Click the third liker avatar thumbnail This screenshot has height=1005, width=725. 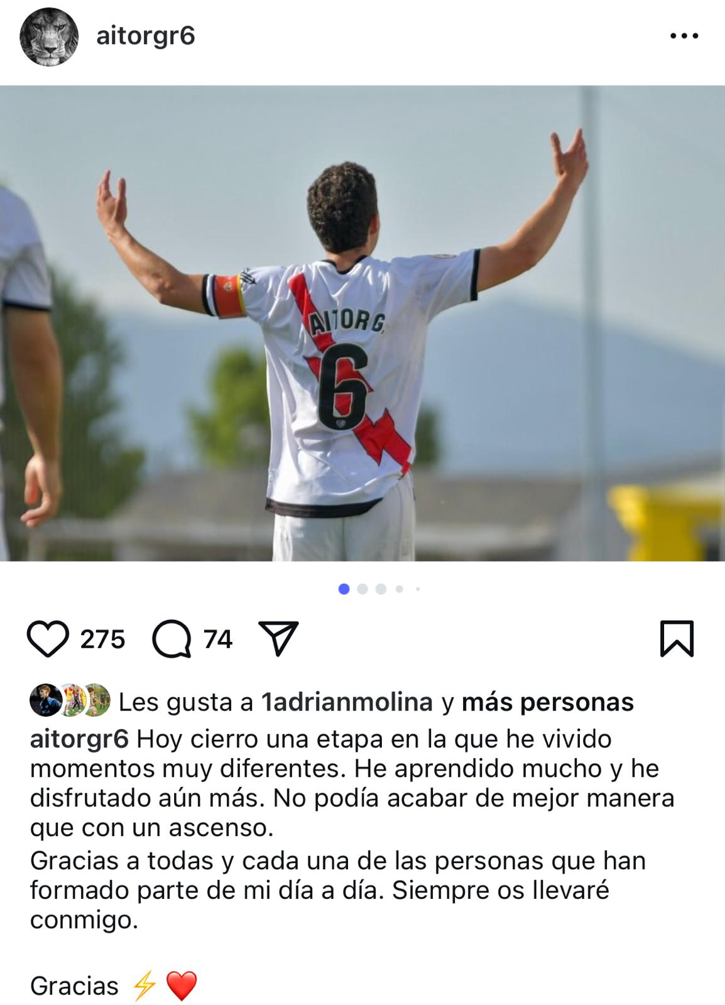tap(95, 700)
